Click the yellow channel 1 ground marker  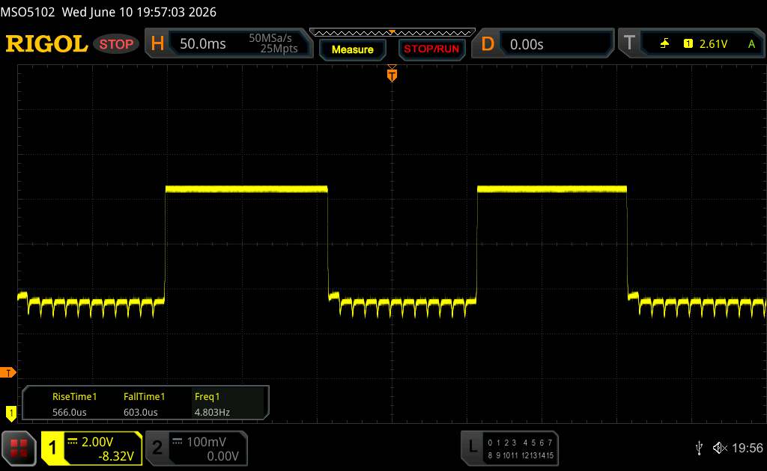[x=10, y=413]
